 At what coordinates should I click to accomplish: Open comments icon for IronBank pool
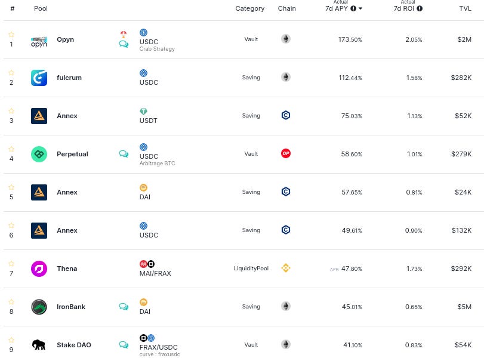[x=124, y=306]
